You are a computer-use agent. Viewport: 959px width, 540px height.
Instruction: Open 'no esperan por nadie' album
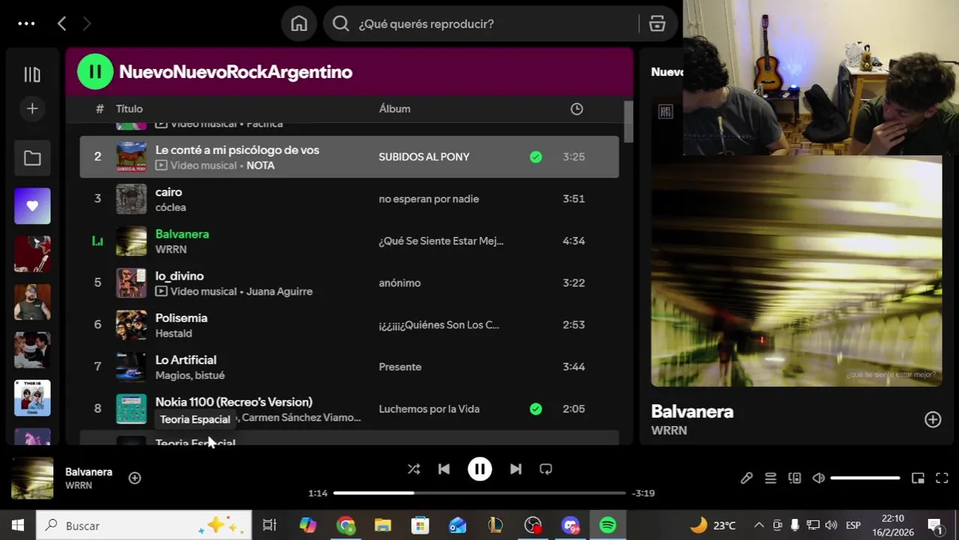[428, 199]
